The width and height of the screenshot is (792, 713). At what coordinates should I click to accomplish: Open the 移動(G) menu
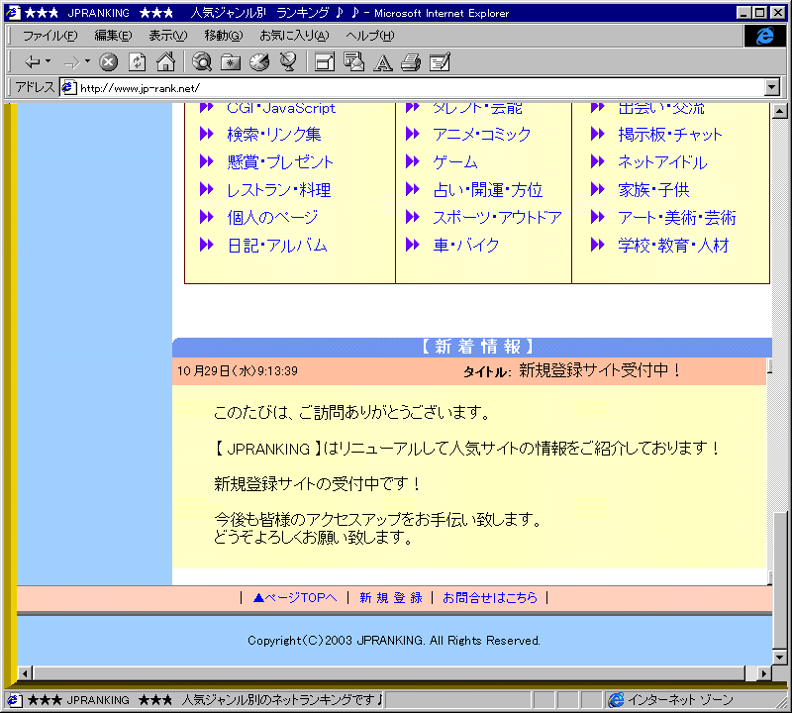[224, 36]
